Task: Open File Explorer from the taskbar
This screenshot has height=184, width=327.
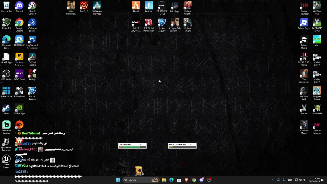Action: 164,180
